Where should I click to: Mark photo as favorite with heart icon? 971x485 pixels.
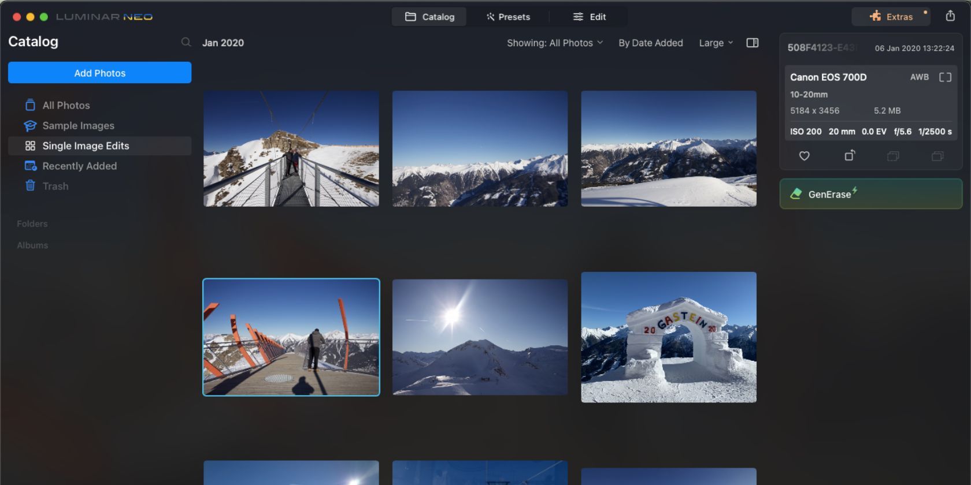point(804,156)
